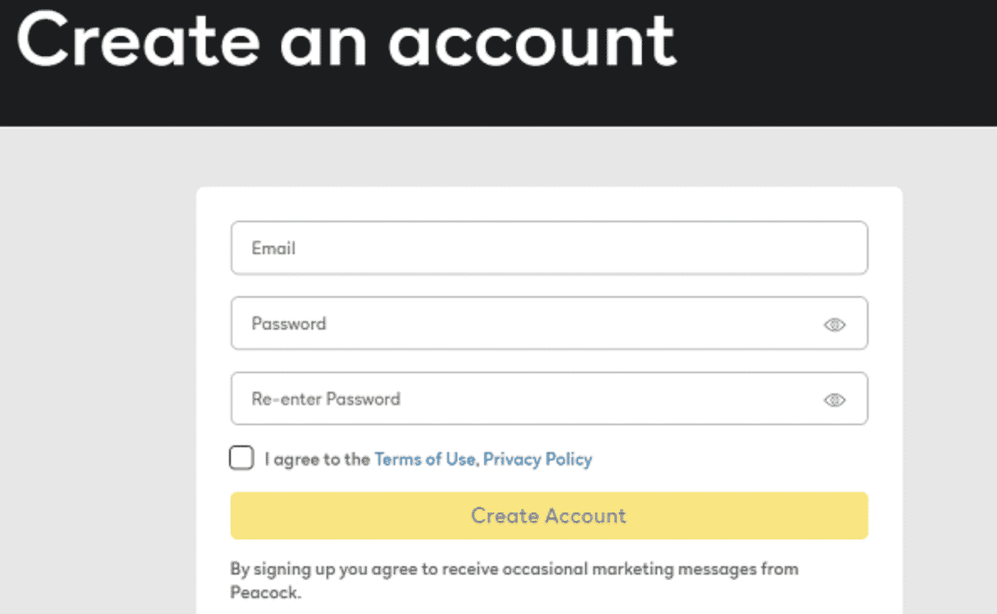Open the Terms of Use link
This screenshot has width=997, height=614.
click(x=425, y=459)
